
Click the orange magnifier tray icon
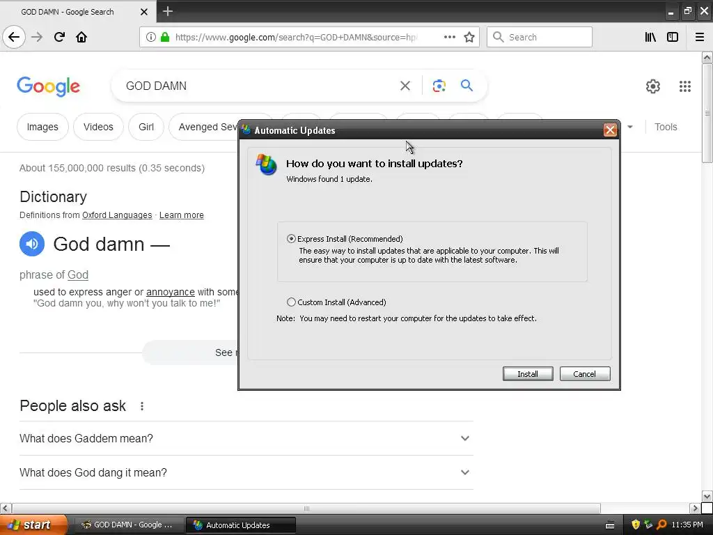click(661, 525)
